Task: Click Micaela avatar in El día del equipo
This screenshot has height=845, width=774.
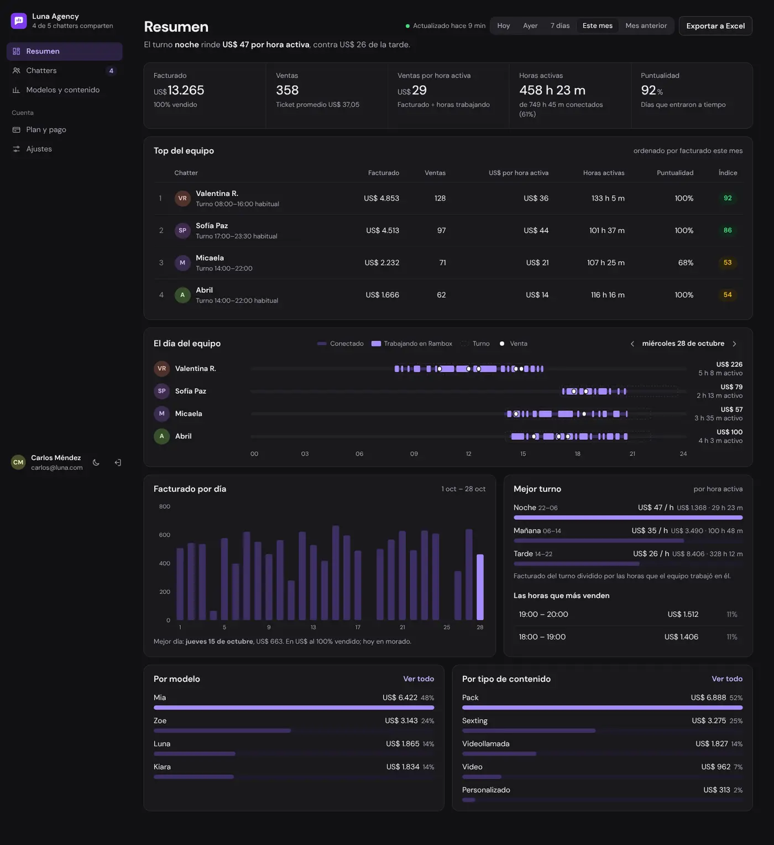Action: tap(161, 414)
